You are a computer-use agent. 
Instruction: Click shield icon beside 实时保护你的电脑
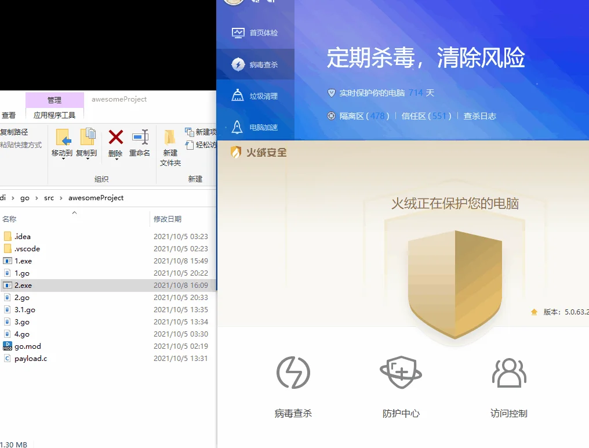(332, 93)
